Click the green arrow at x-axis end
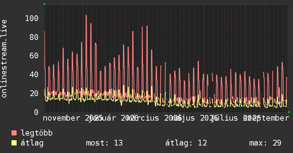The image size is (293, 153). [289, 112]
